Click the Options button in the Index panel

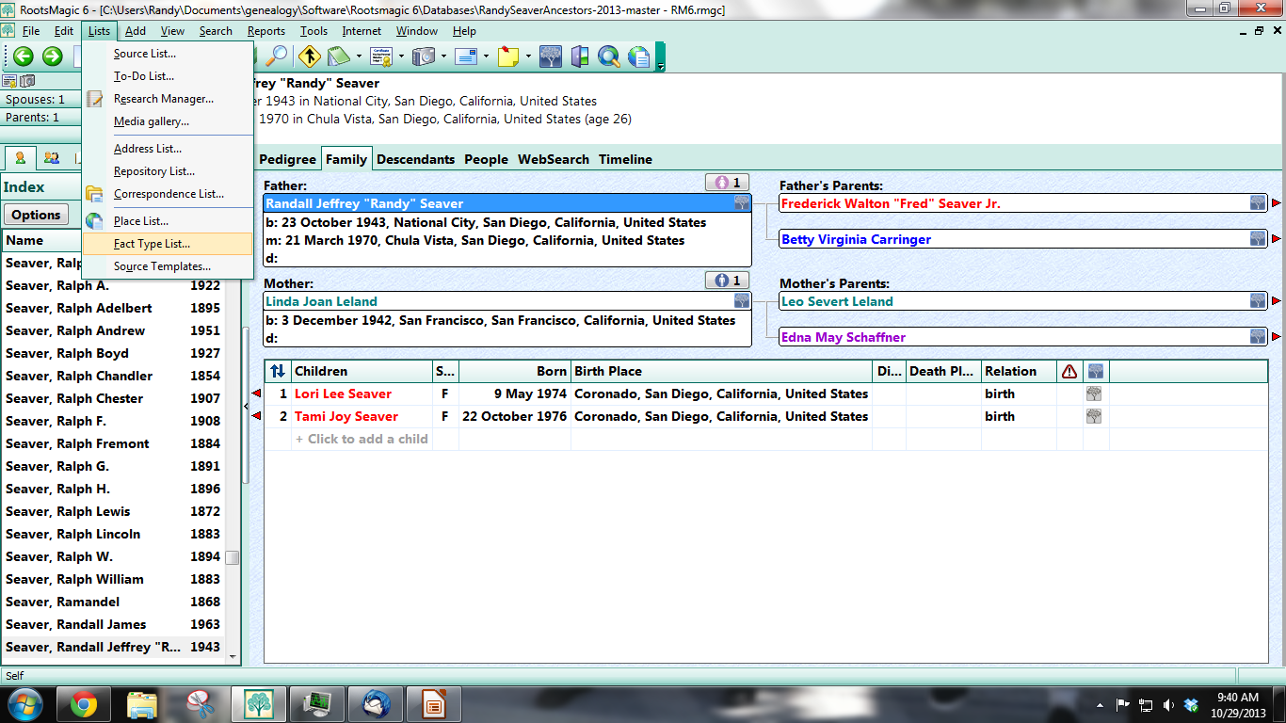(x=37, y=215)
